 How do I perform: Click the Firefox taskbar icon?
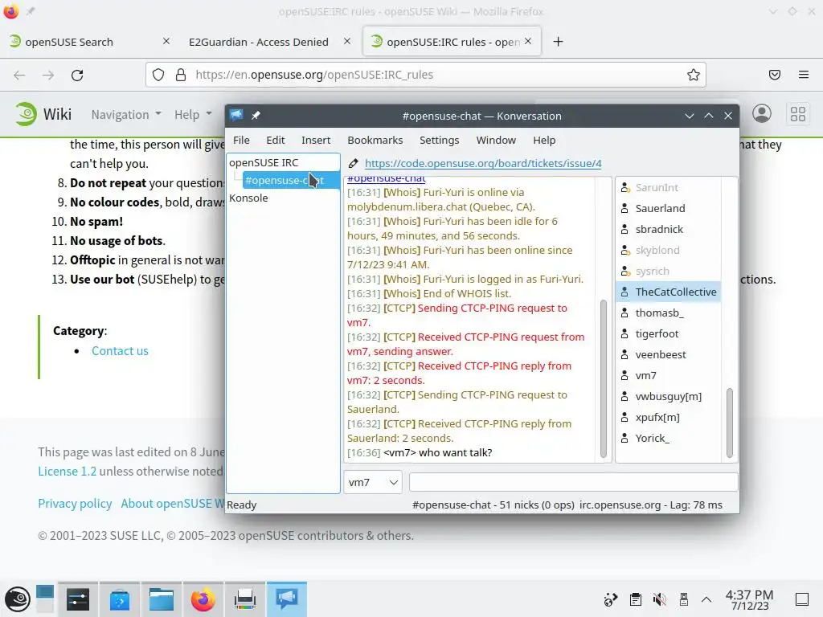pyautogui.click(x=203, y=599)
